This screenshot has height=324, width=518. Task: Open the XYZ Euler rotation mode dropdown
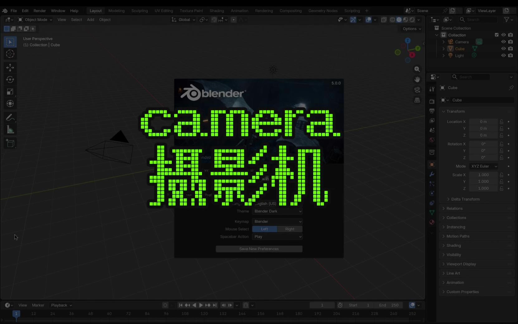[483, 166]
